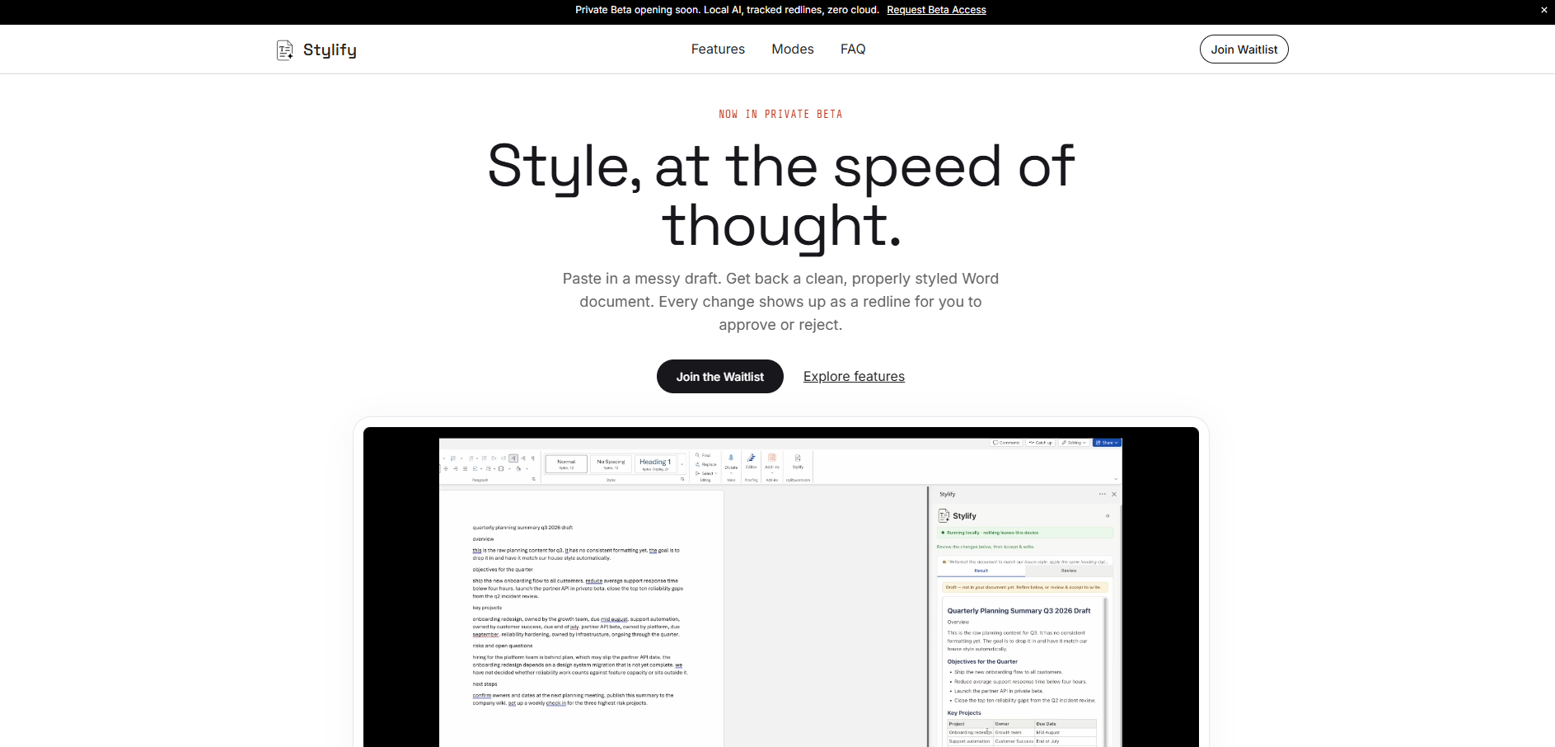1555x747 pixels.
Task: Click the decrease indent icon
Action: 494,458
